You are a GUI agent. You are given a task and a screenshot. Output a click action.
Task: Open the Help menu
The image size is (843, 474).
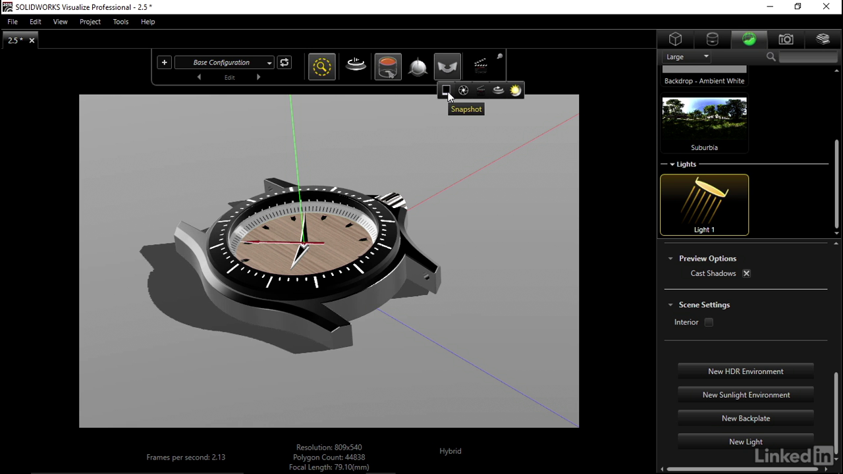(x=148, y=22)
